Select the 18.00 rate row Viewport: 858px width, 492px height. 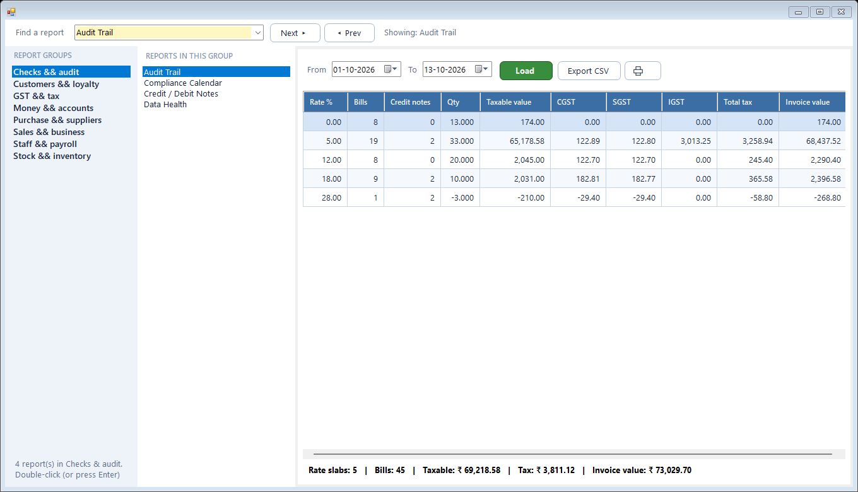(574, 179)
